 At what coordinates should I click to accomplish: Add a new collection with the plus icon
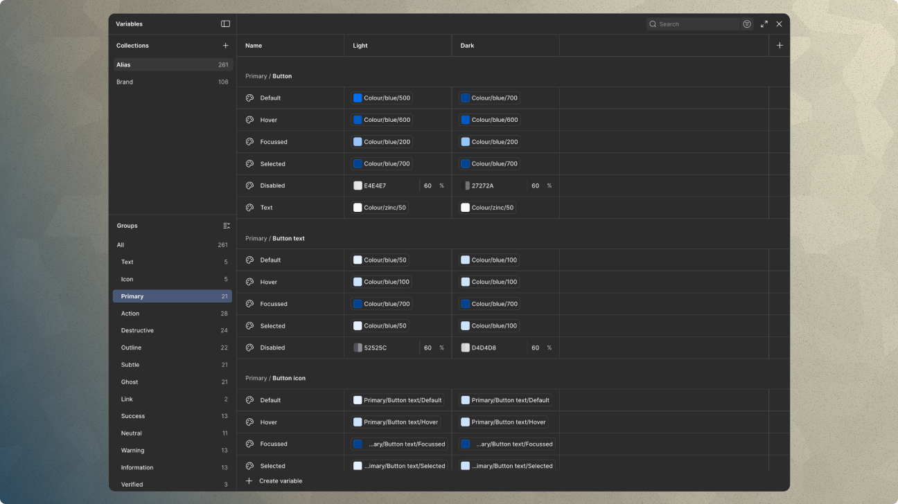[x=225, y=45]
